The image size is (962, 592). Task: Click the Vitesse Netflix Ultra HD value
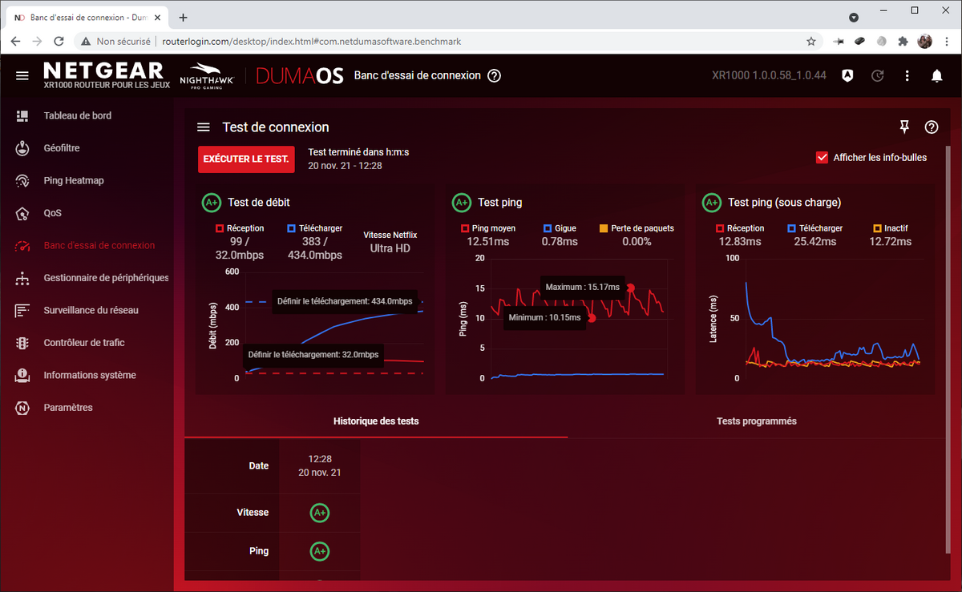coord(390,248)
